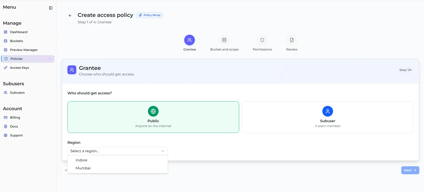Image resolution: width=424 pixels, height=192 pixels.
Task: Click the Next button
Action: 410,170
